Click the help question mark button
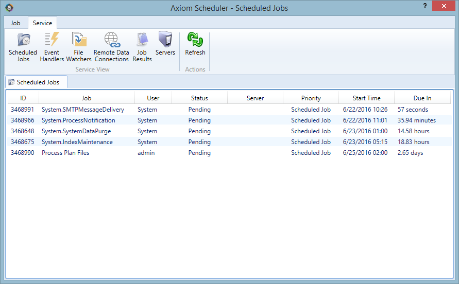Image resolution: width=459 pixels, height=284 pixels. [425, 6]
